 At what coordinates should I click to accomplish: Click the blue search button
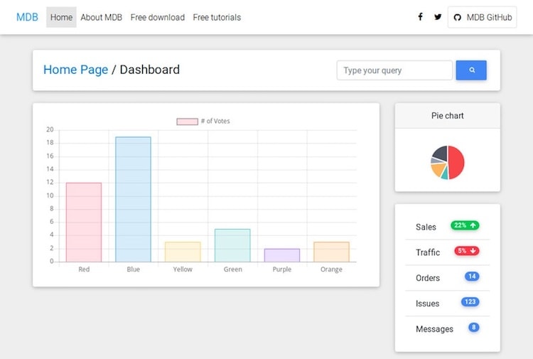(x=471, y=70)
